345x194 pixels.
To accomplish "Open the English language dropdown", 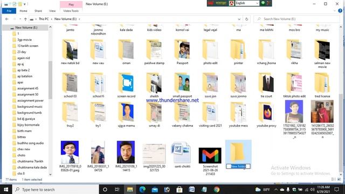I will (x=247, y=3).
